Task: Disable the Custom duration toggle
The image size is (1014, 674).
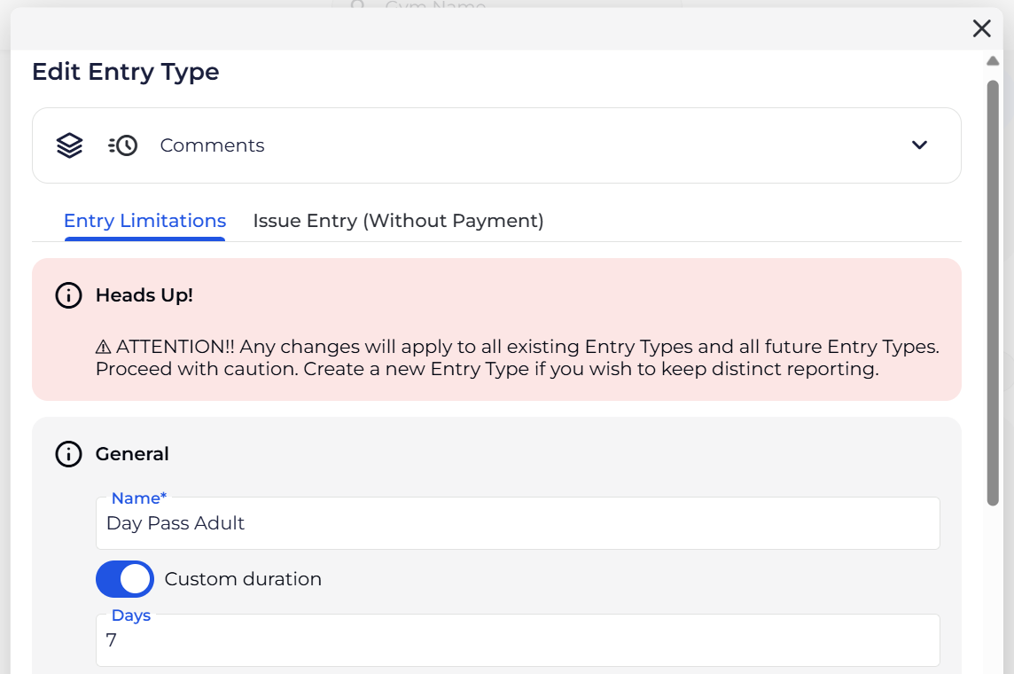Action: pyautogui.click(x=125, y=579)
